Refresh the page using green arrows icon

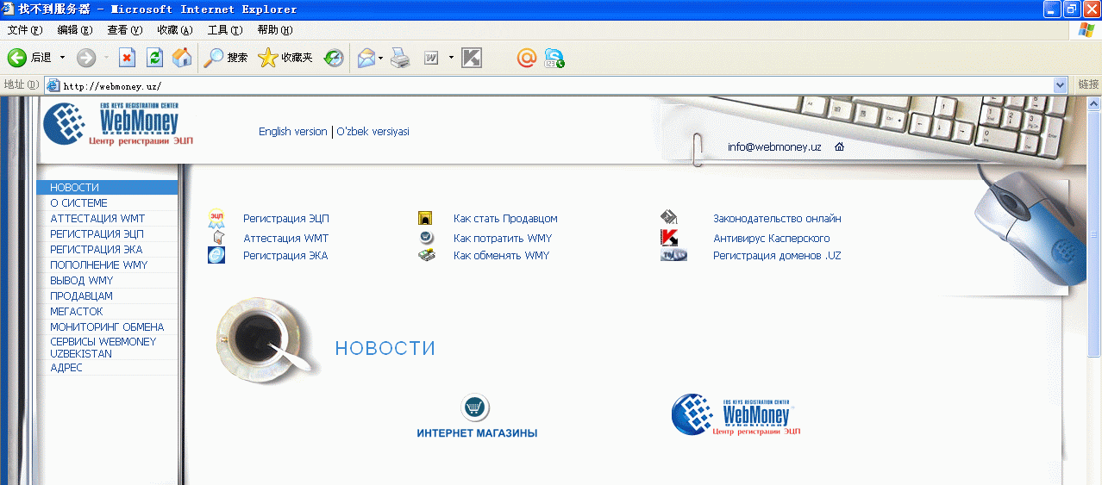[154, 58]
